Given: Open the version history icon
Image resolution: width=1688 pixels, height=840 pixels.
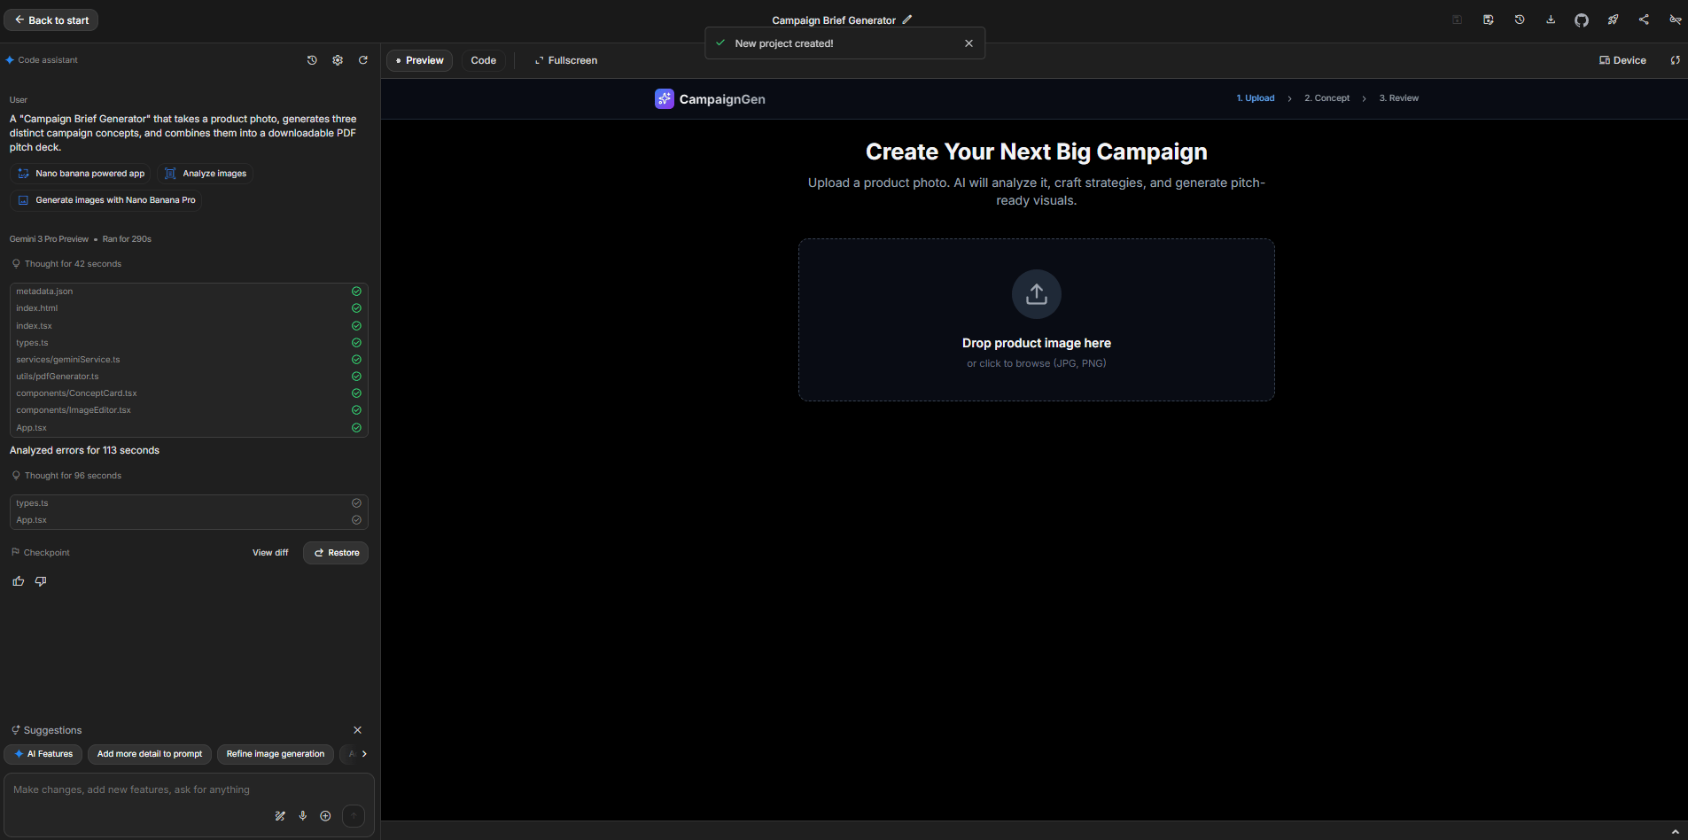Looking at the screenshot, I should [1520, 19].
